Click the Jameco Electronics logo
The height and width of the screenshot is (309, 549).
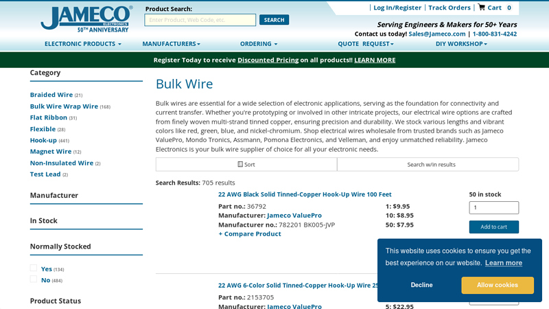tap(86, 19)
